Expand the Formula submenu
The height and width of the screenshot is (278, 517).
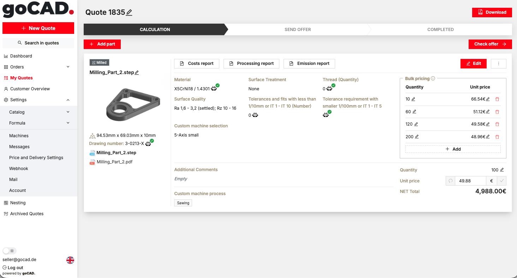tap(38, 123)
